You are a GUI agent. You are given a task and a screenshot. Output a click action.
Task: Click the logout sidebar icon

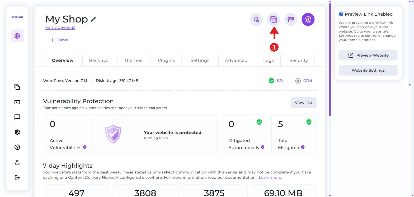[17, 177]
